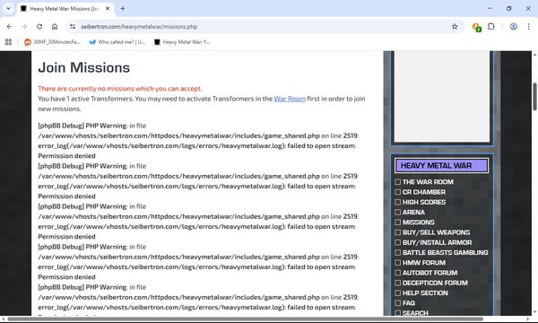
Task: Click the blank ad box in sidebar
Action: pos(442,97)
